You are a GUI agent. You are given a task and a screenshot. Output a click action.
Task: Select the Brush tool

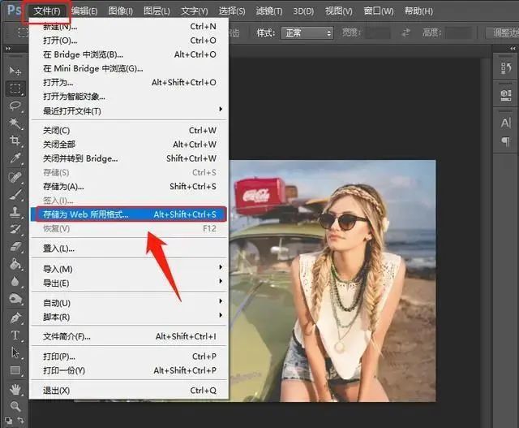coord(15,195)
